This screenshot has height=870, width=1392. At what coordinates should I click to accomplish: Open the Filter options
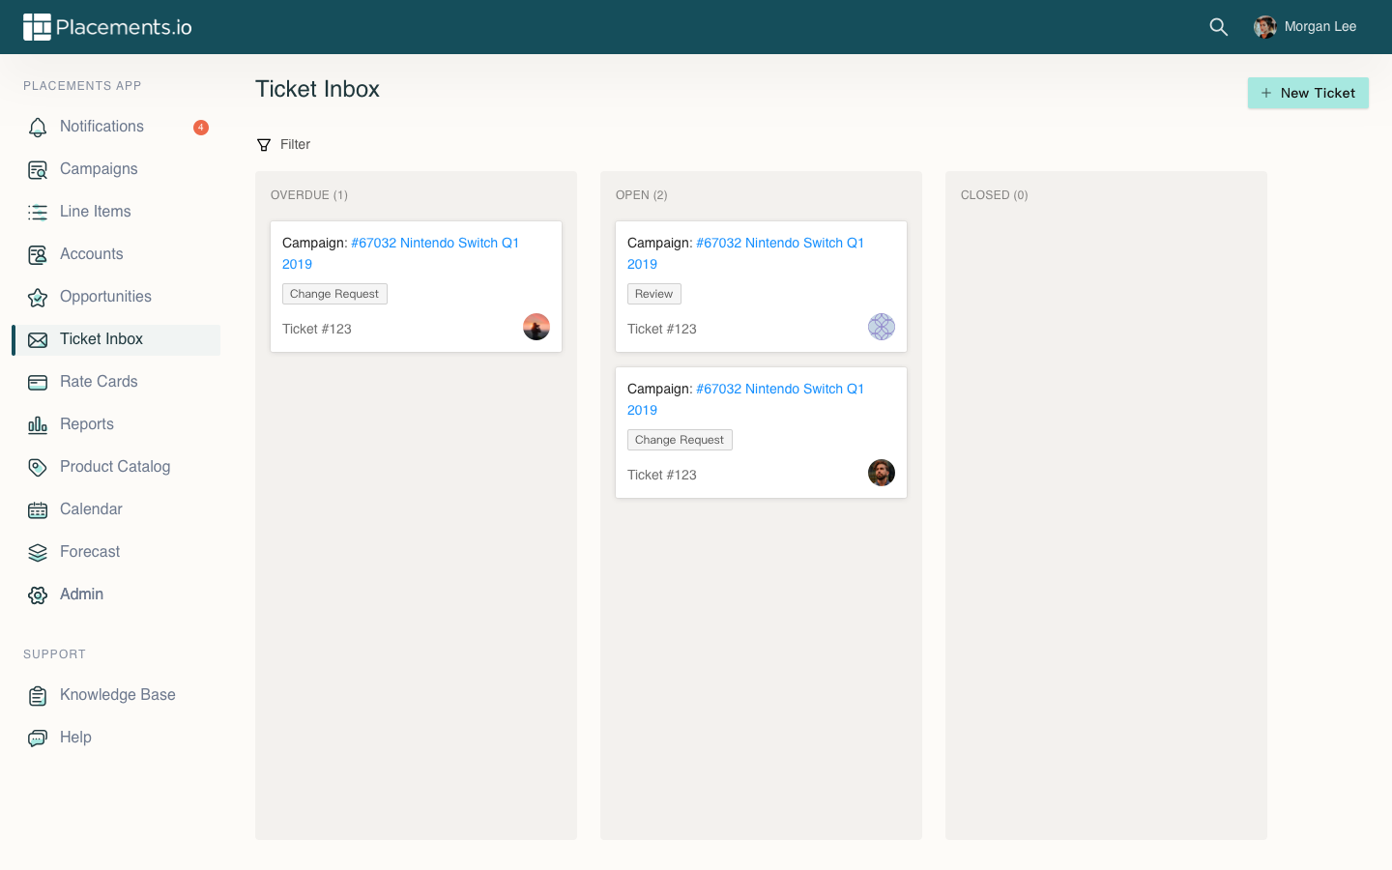click(284, 145)
